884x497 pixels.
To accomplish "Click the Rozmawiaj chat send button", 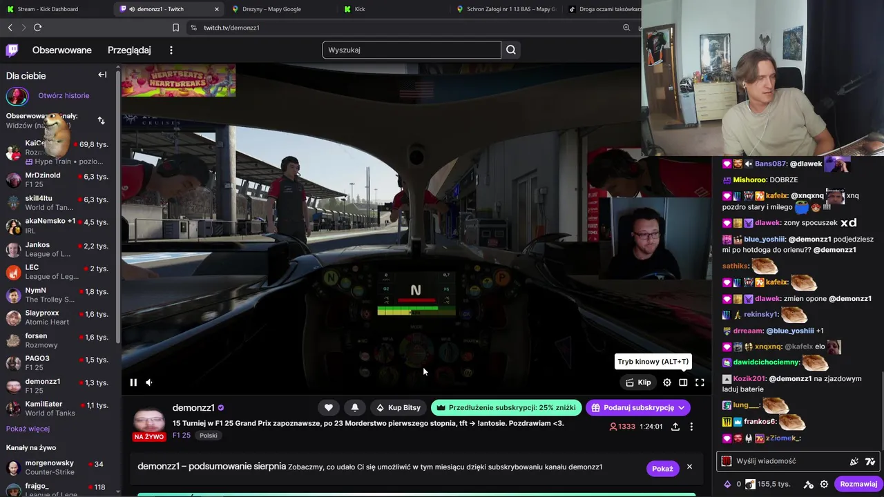I will click(x=858, y=484).
